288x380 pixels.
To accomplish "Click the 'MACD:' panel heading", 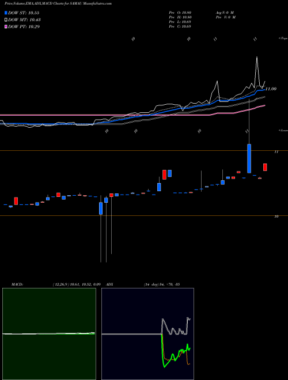I will pyautogui.click(x=17, y=284).
